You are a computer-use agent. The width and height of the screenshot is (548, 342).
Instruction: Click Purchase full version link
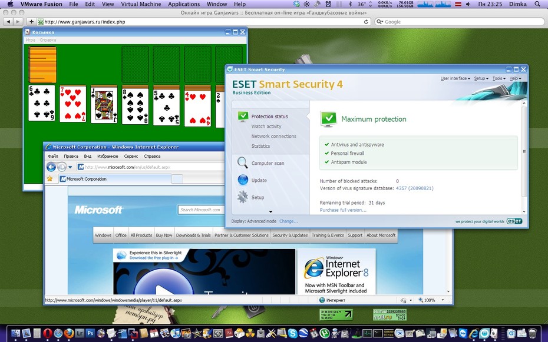[x=343, y=210]
